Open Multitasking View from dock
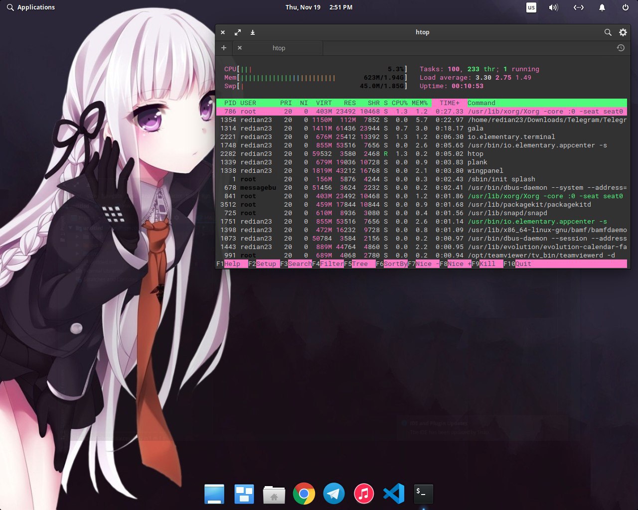 [244, 494]
